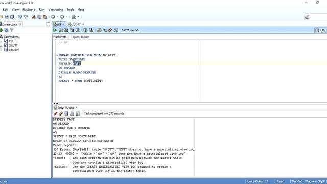327x184 pixels.
Task: Click the highlighted FAST keyword in editor
Action: pyautogui.click(x=77, y=63)
